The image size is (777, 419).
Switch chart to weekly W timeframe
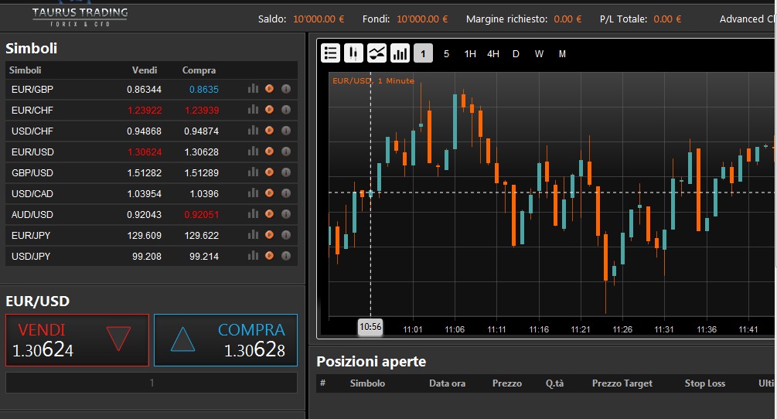(x=539, y=54)
